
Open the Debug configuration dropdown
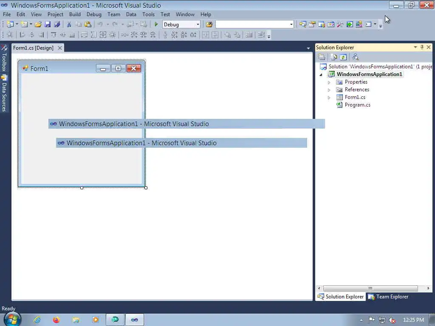[198, 24]
